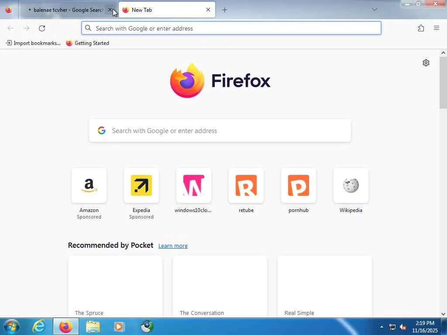Image resolution: width=447 pixels, height=335 pixels.
Task: Click the page scrollbar down arrow
Action: coord(443,314)
